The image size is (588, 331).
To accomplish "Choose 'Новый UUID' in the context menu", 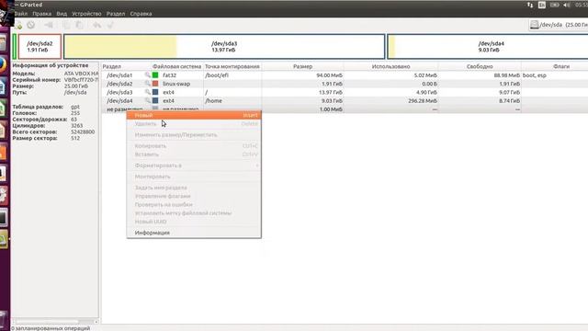I will tap(194, 222).
